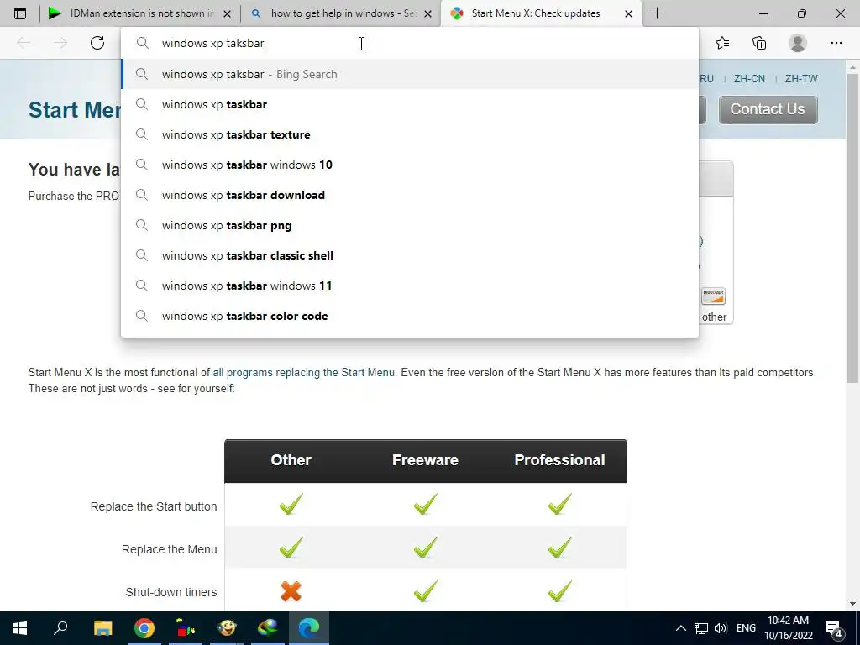Click Professional checkmark for Replace the Menu
This screenshot has width=860, height=645.
click(x=560, y=548)
